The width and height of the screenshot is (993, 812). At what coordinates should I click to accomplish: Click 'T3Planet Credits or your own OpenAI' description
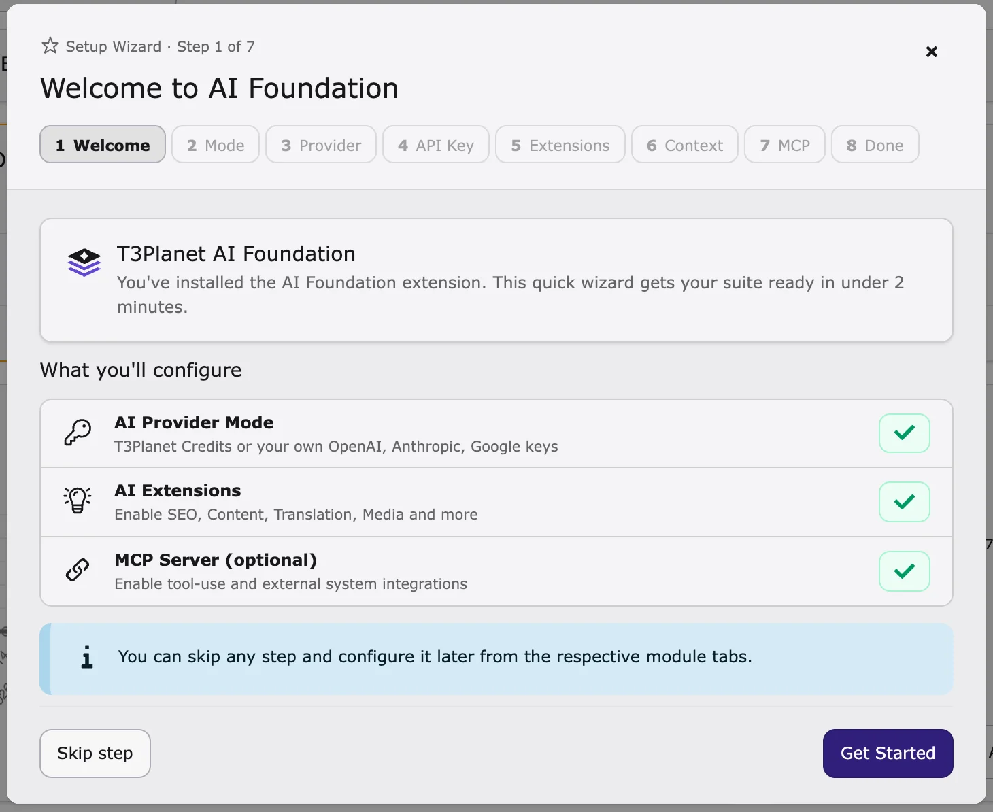pyautogui.click(x=336, y=446)
